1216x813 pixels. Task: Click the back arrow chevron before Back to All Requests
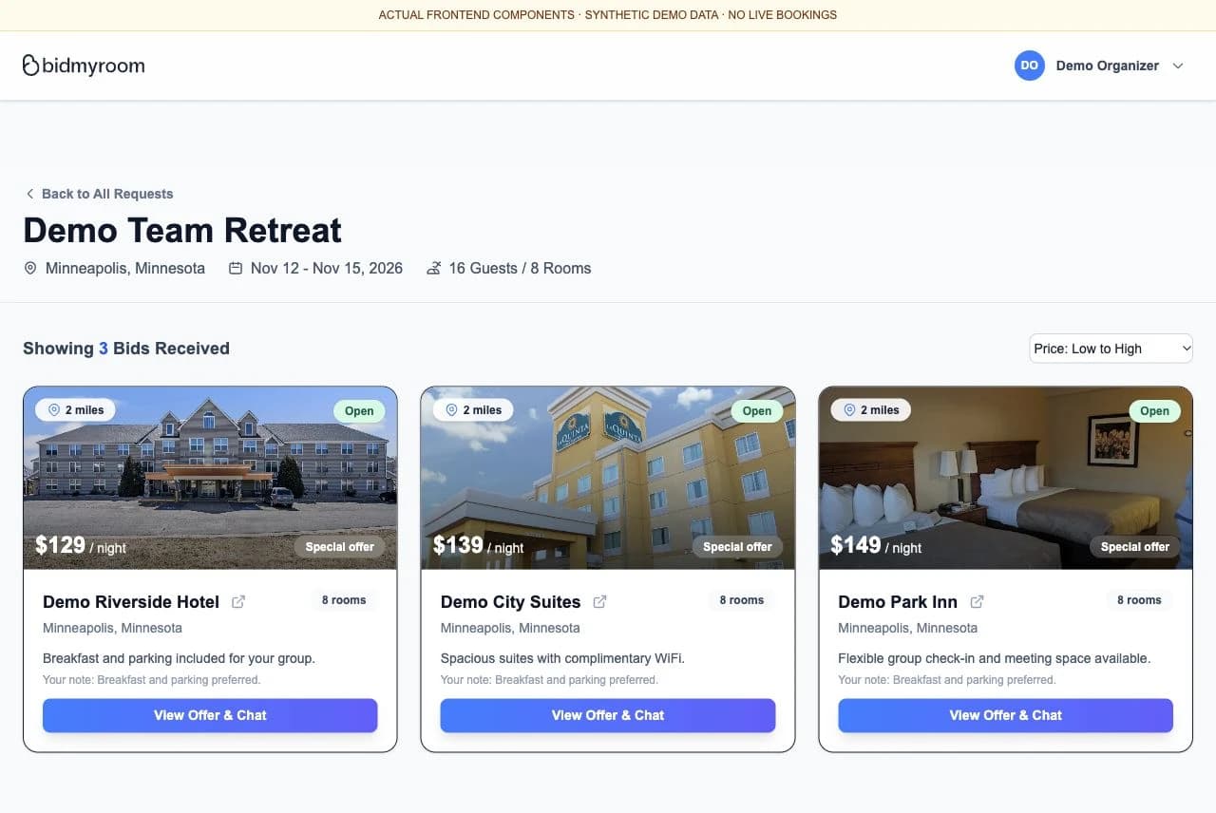(29, 194)
